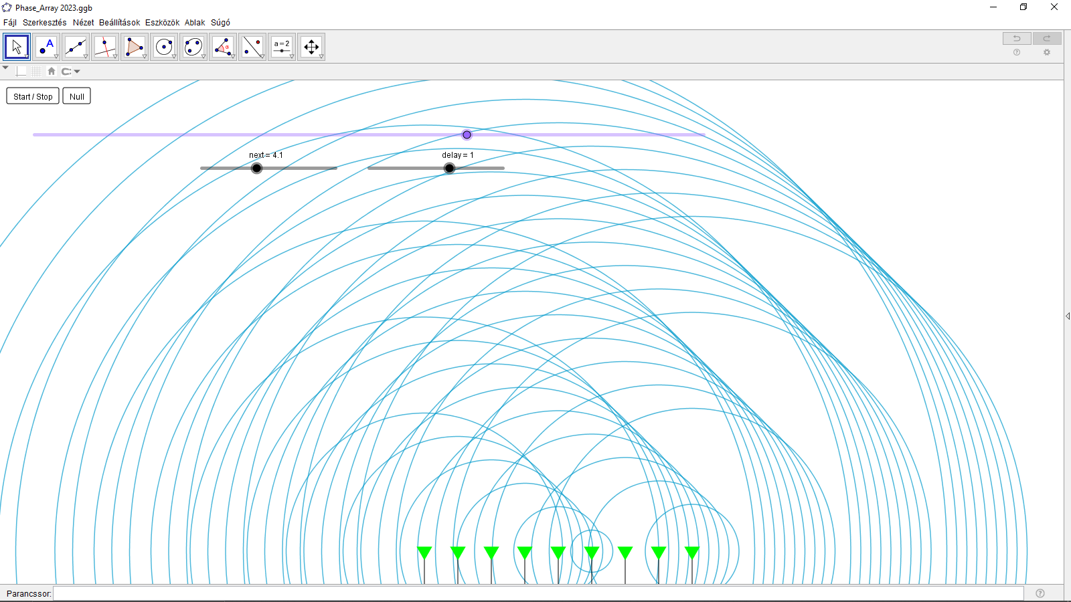
Task: Select the Reflect about Line tool
Action: 252,47
